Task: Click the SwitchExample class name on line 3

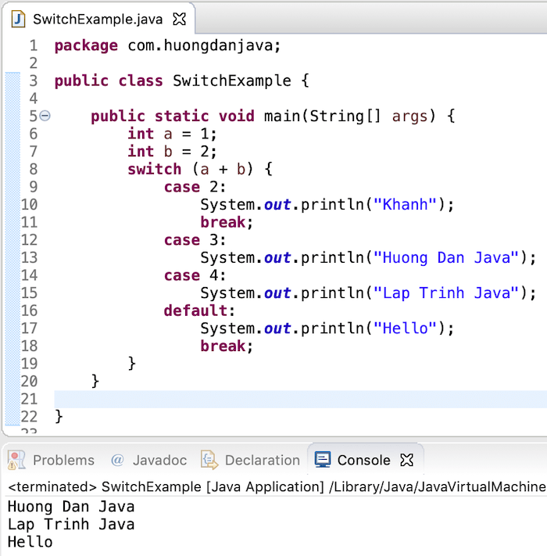Action: tap(232, 81)
